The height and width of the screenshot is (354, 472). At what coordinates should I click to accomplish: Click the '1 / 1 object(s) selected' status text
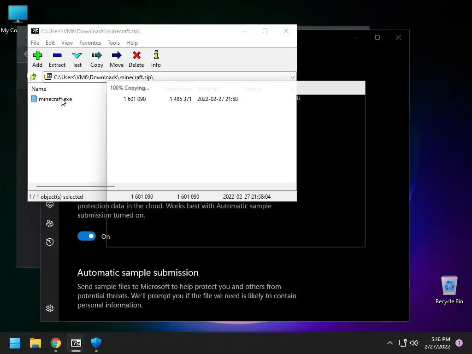[x=56, y=196]
